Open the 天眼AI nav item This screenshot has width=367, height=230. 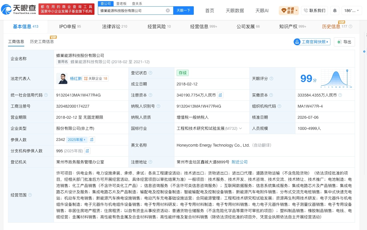point(262,11)
